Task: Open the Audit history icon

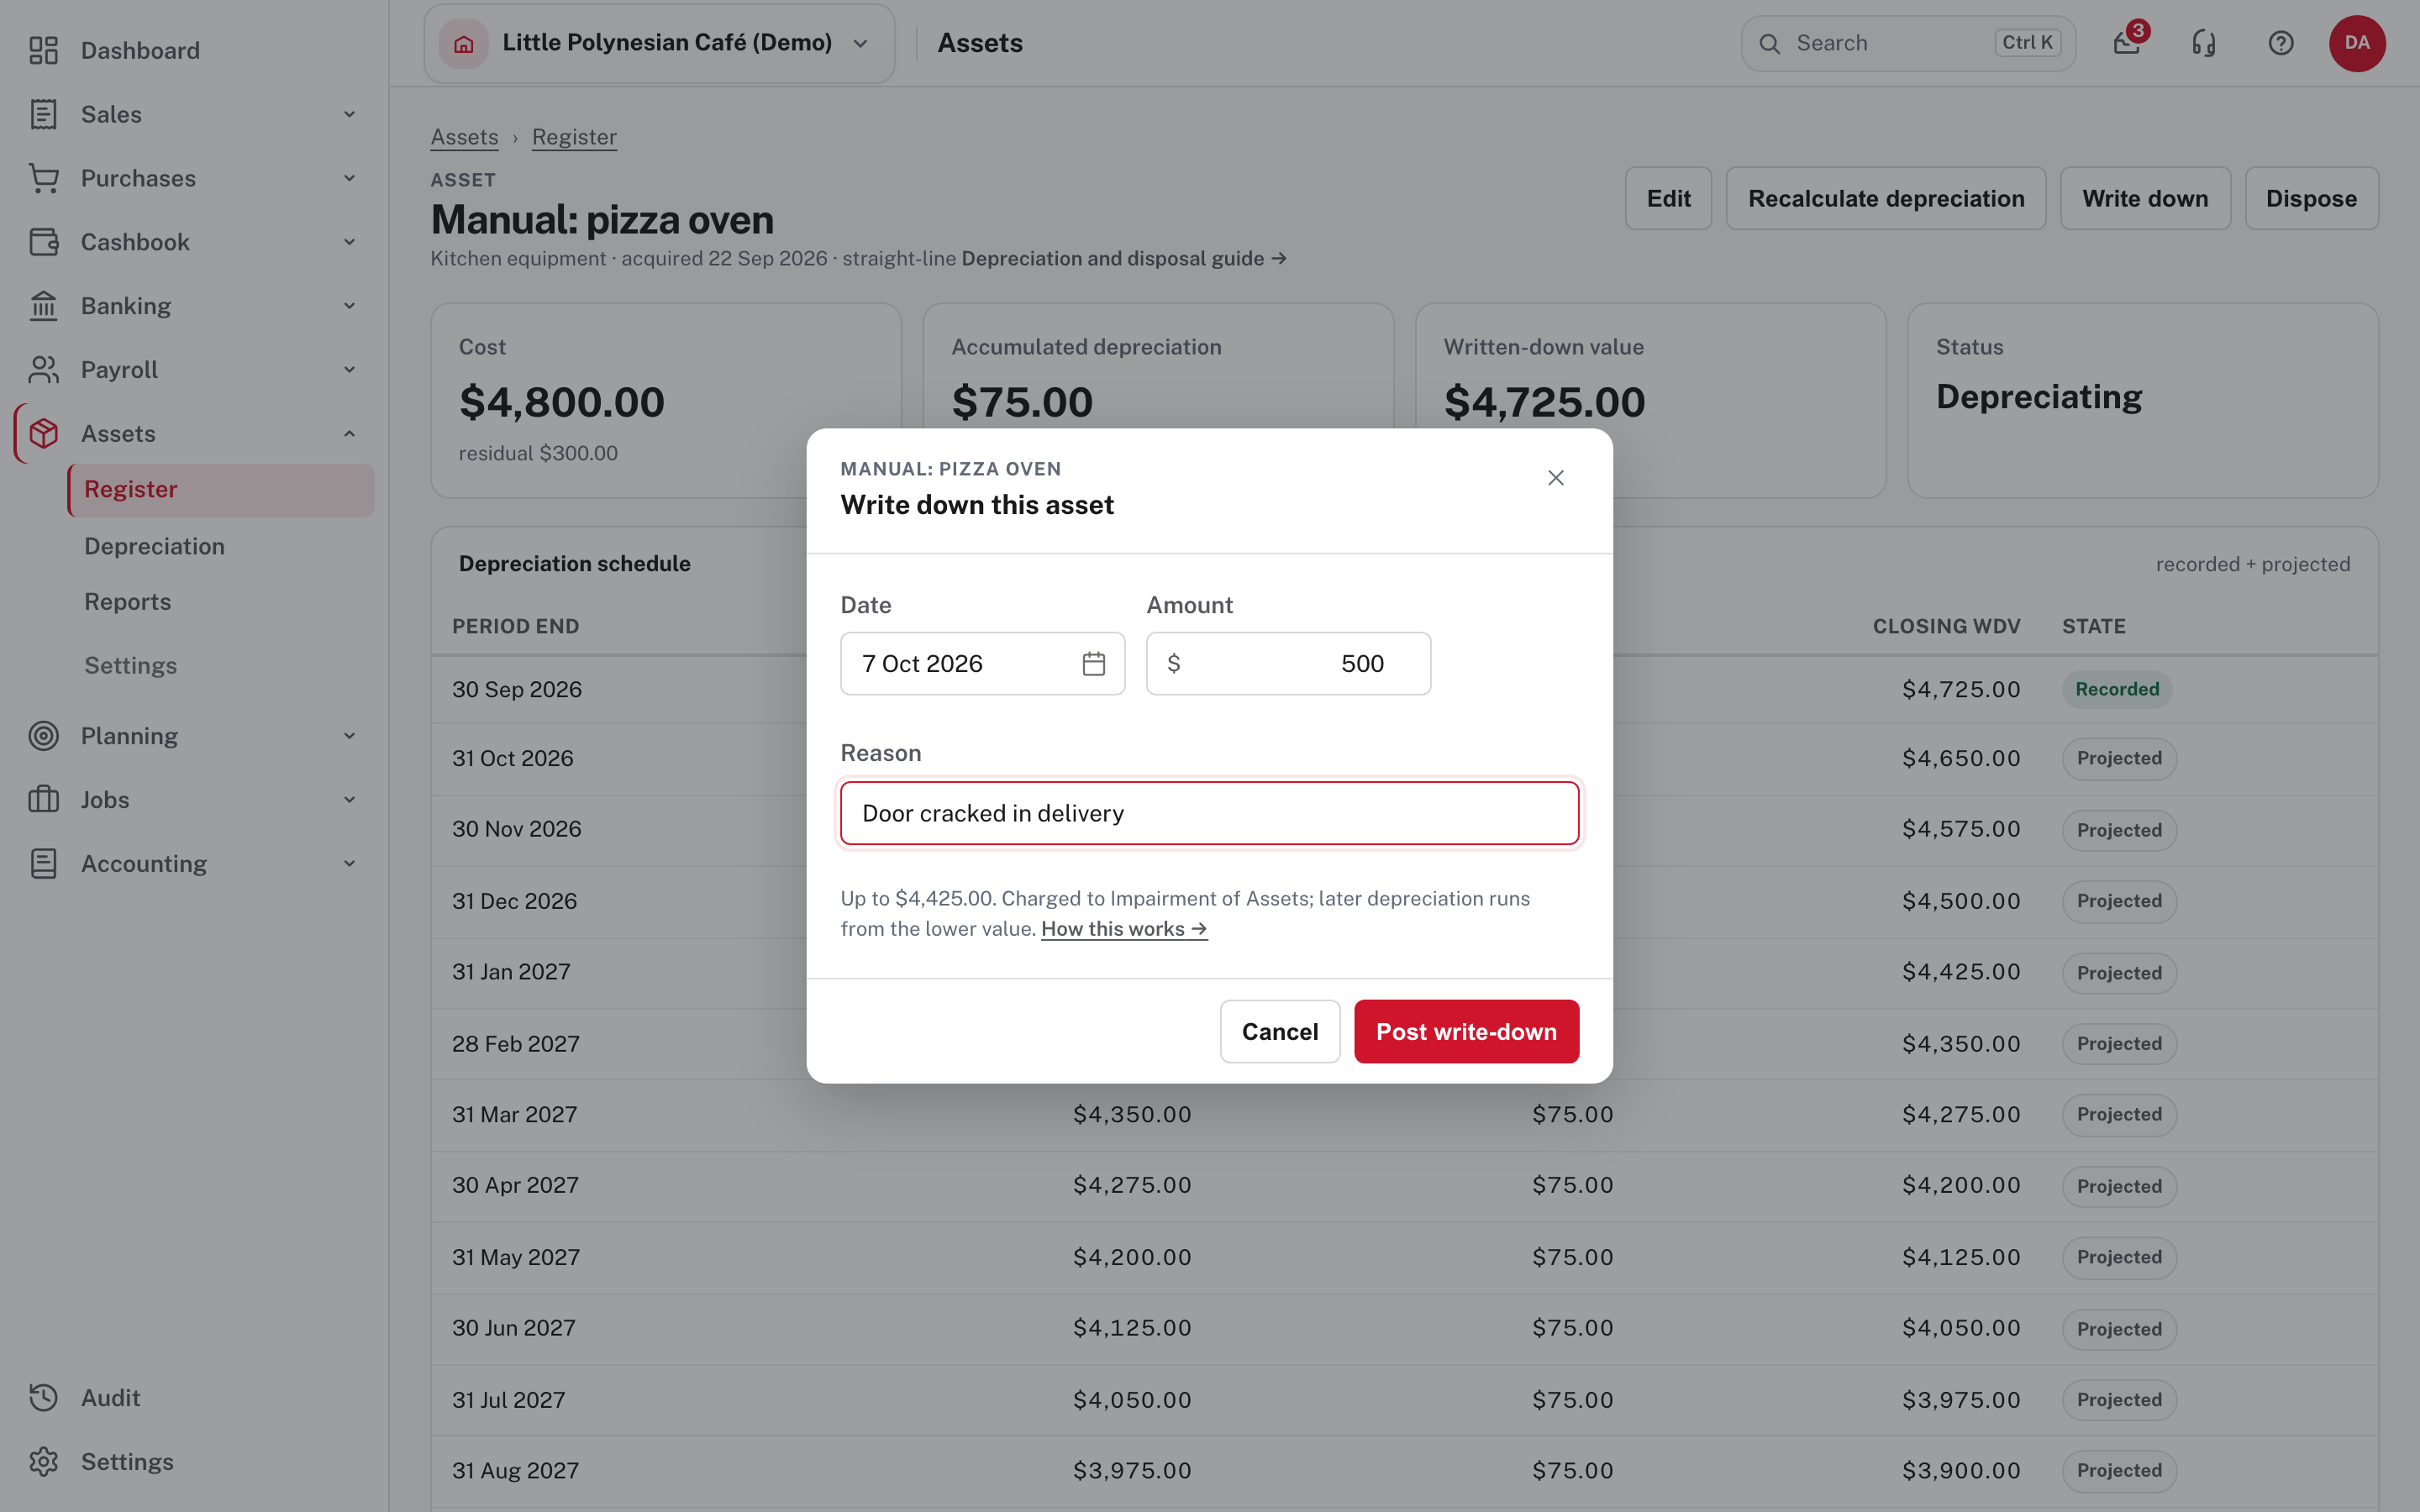Action: point(43,1398)
